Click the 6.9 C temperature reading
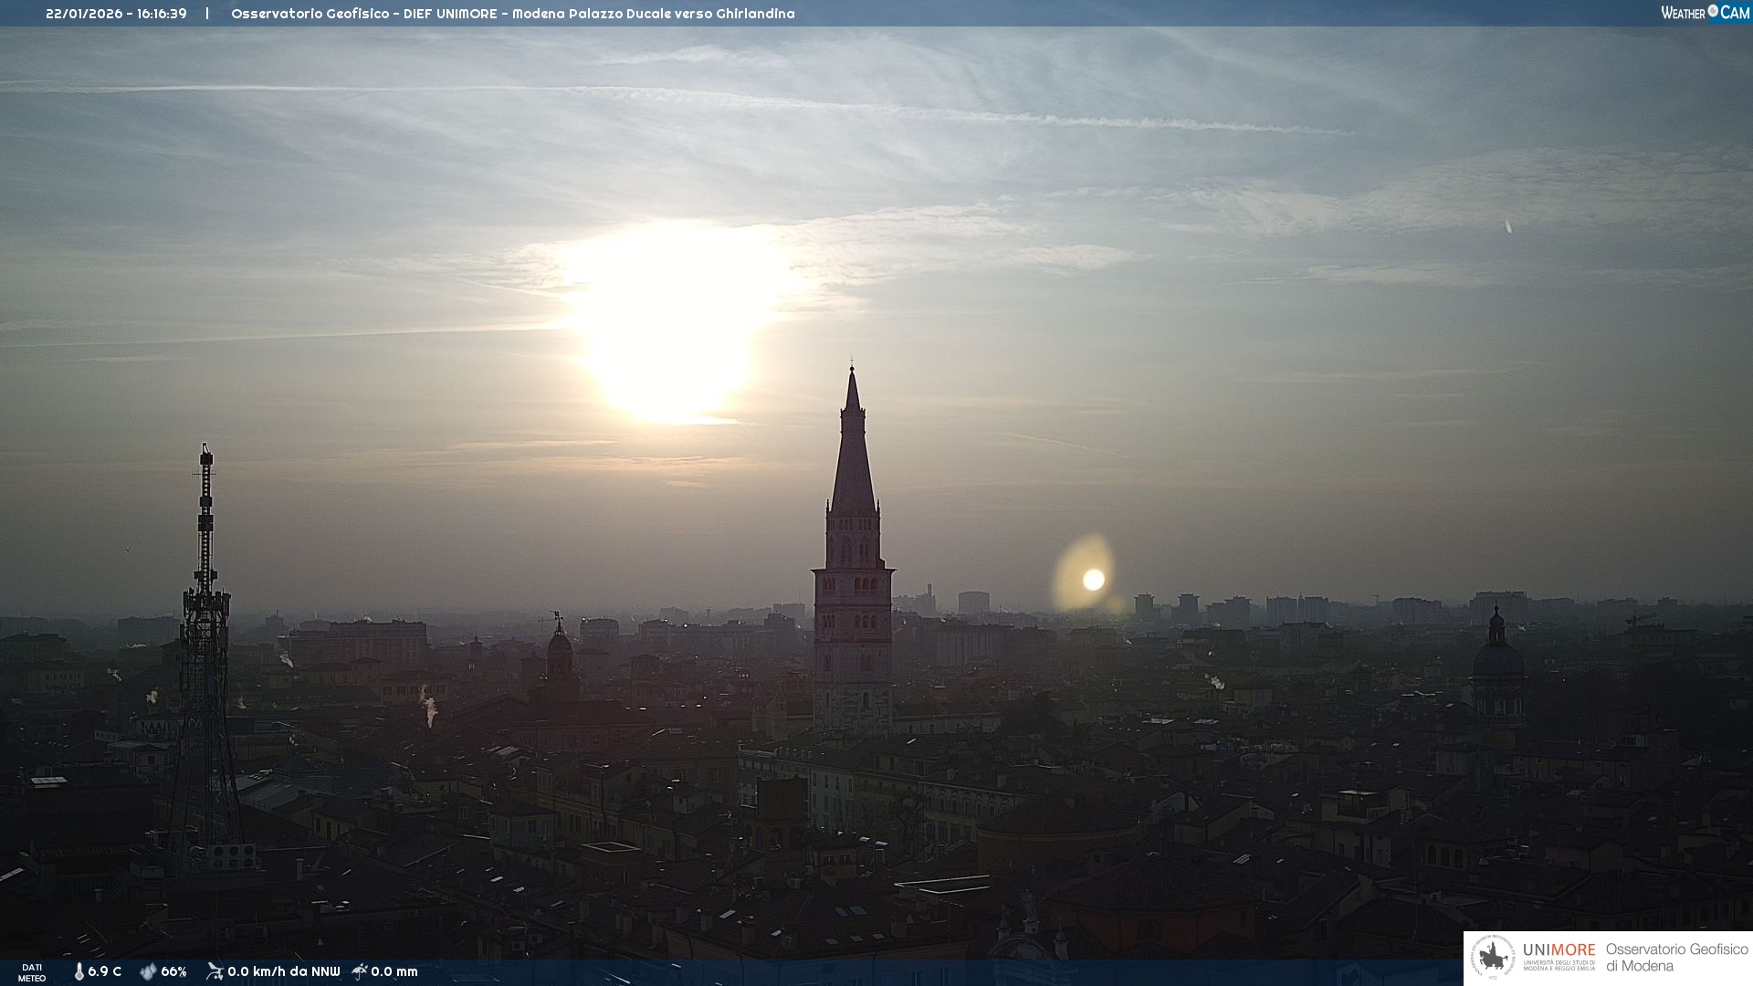 [105, 971]
